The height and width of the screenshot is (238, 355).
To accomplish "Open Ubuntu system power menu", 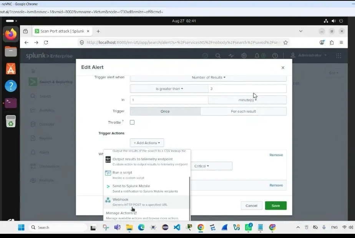I will click(341, 21).
